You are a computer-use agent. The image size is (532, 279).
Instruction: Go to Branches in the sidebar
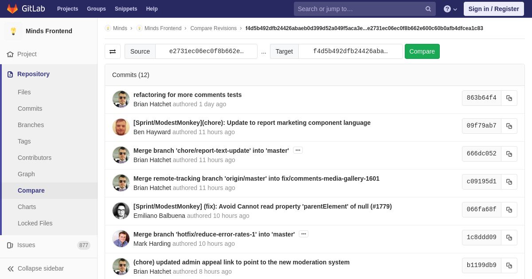point(31,125)
